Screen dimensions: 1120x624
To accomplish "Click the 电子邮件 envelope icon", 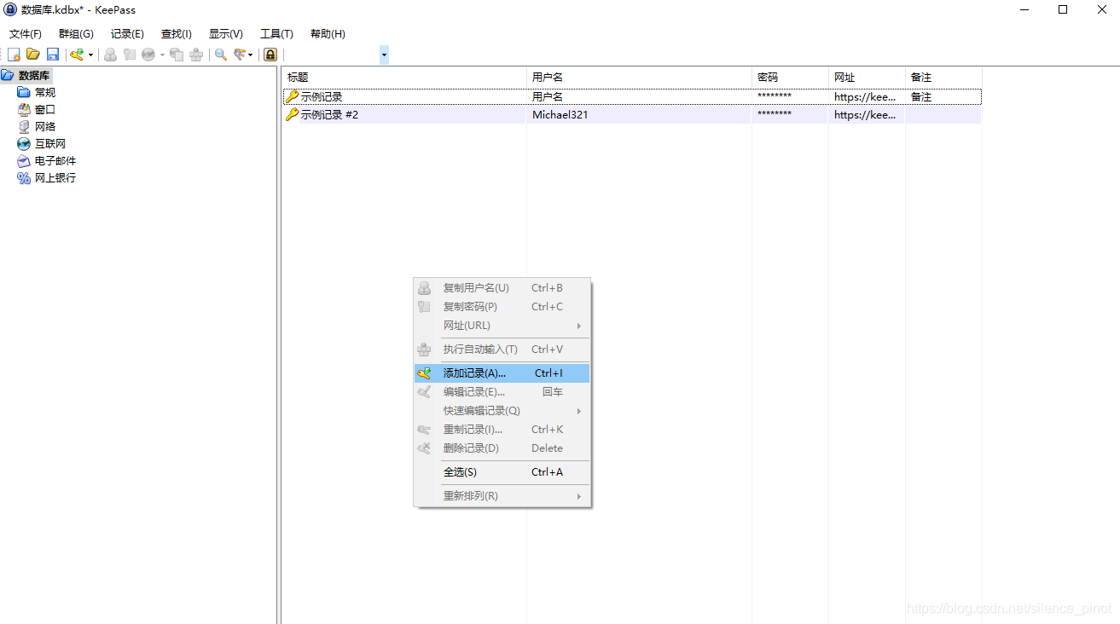I will tap(24, 160).
